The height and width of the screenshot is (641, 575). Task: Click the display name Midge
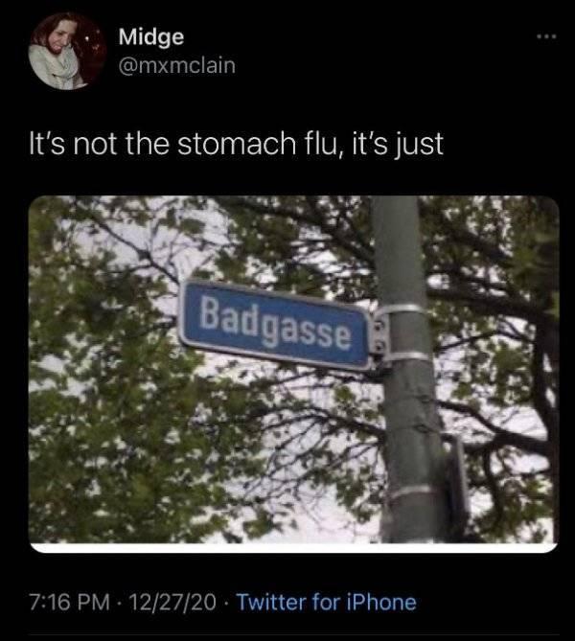[x=151, y=37]
